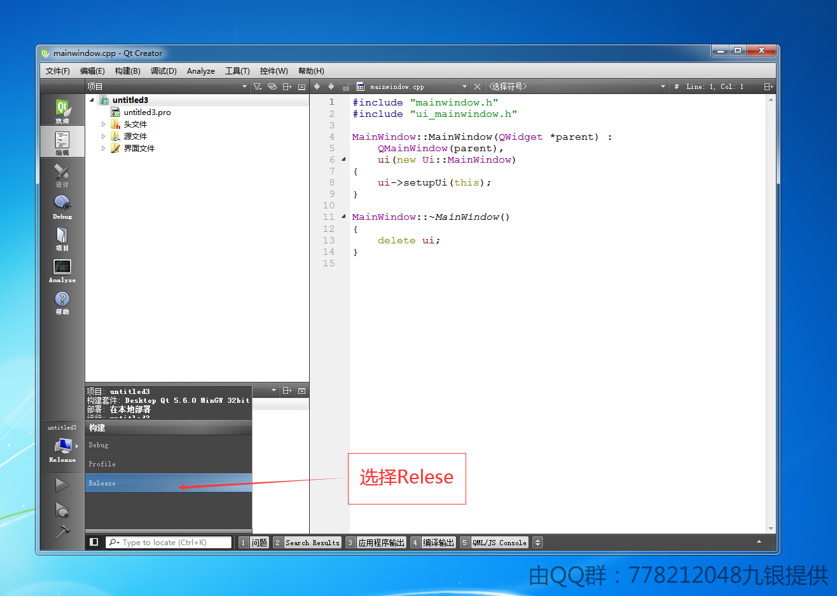Click the Build hammer button

62,532
